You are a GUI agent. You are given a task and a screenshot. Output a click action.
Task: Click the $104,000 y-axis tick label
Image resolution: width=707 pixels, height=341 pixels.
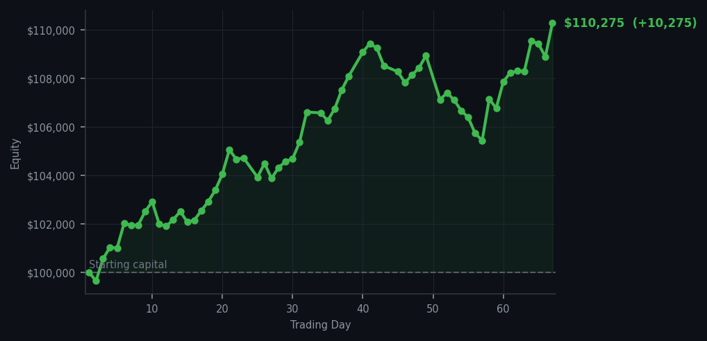(x=51, y=176)
